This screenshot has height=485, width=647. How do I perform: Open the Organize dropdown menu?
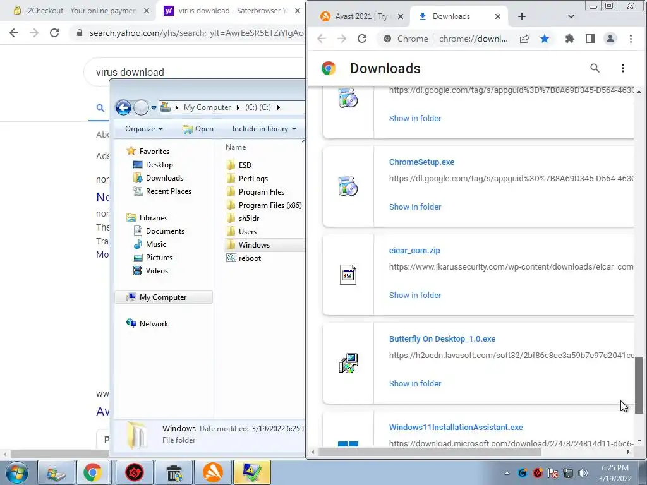144,129
